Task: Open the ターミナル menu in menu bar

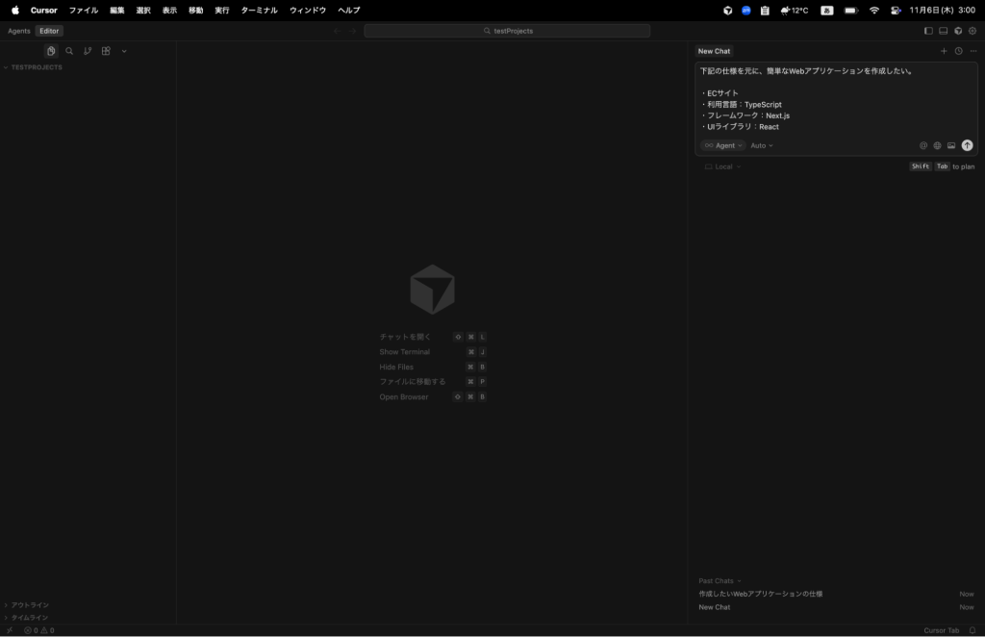Action: [259, 10]
